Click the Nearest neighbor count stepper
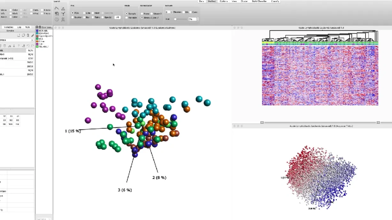Image resolution: width=392 pixels, height=220 pixels. pyautogui.click(x=172, y=12)
